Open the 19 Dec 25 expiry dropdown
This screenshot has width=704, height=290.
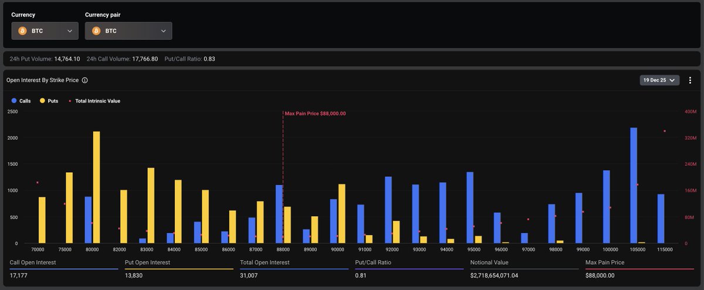click(x=659, y=80)
